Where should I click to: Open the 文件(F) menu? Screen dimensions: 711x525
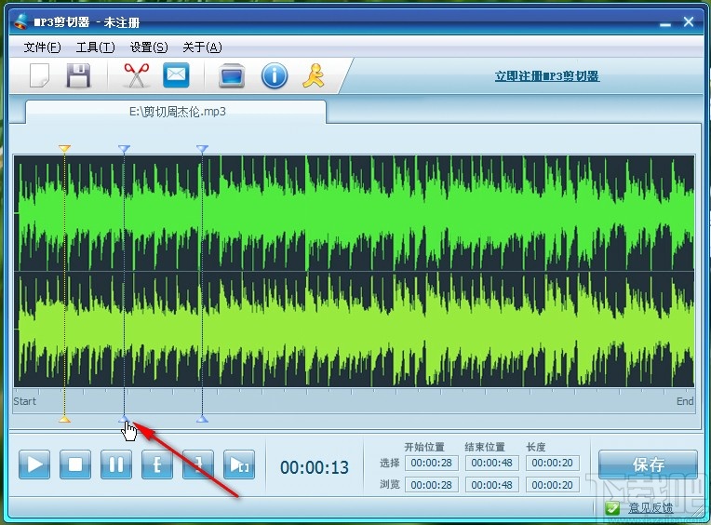pos(42,47)
